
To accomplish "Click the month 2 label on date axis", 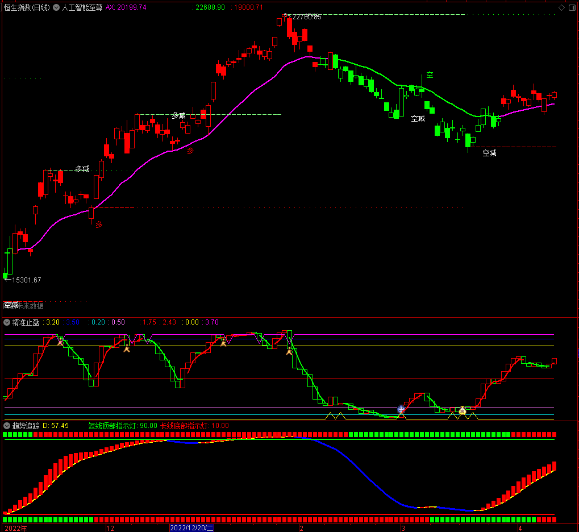I will pyautogui.click(x=301, y=529).
